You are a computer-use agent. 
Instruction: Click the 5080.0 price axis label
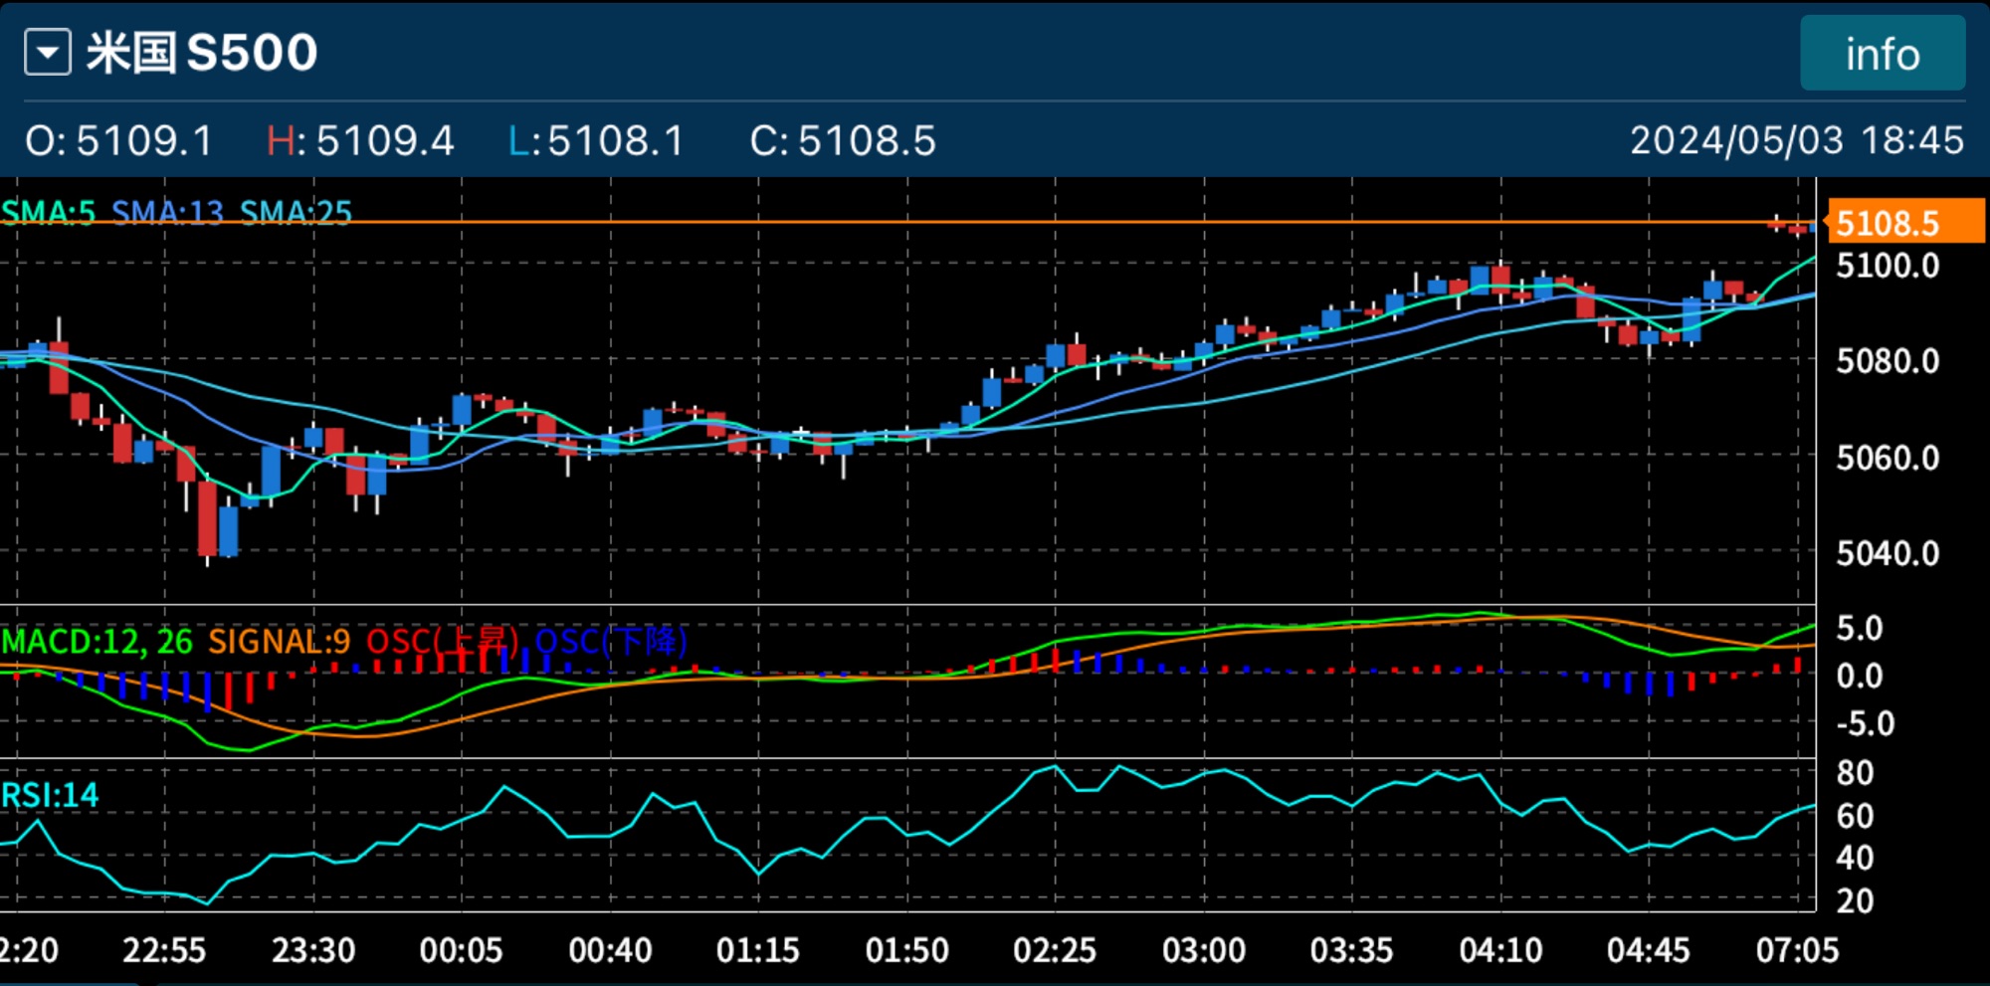click(x=1887, y=361)
